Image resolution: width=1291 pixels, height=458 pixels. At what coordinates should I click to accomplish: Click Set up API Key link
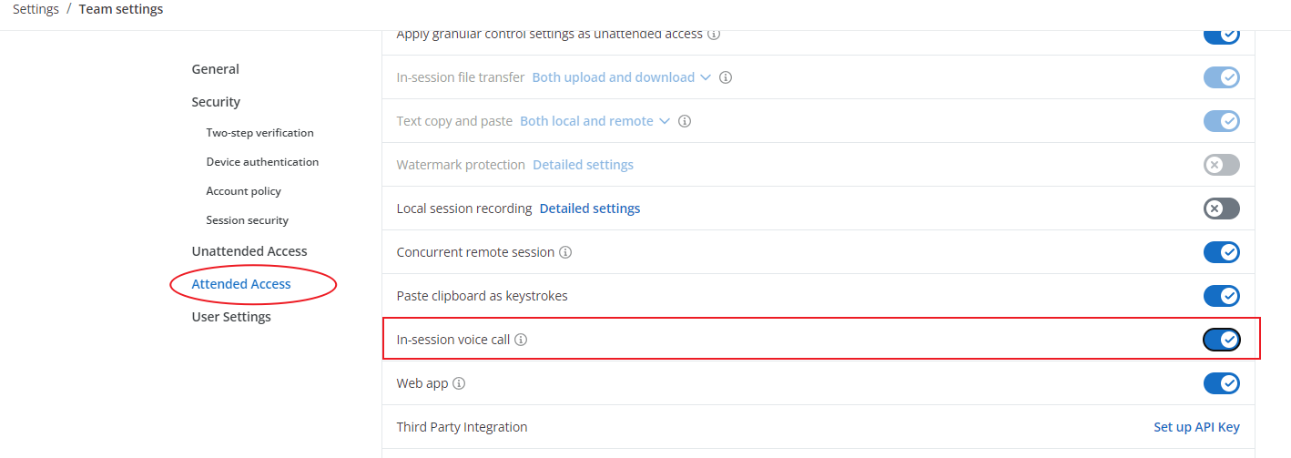(x=1196, y=427)
